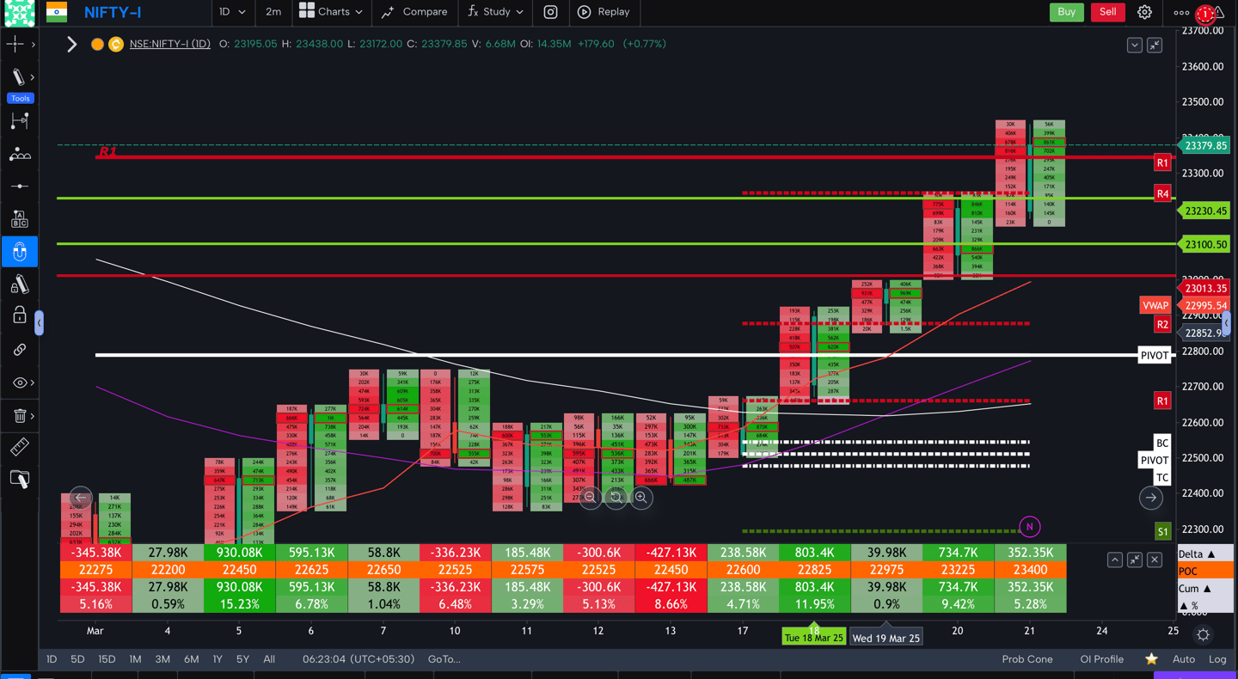Expand eye visibility options arrow
Viewport: 1238px width, 679px height.
(34, 382)
